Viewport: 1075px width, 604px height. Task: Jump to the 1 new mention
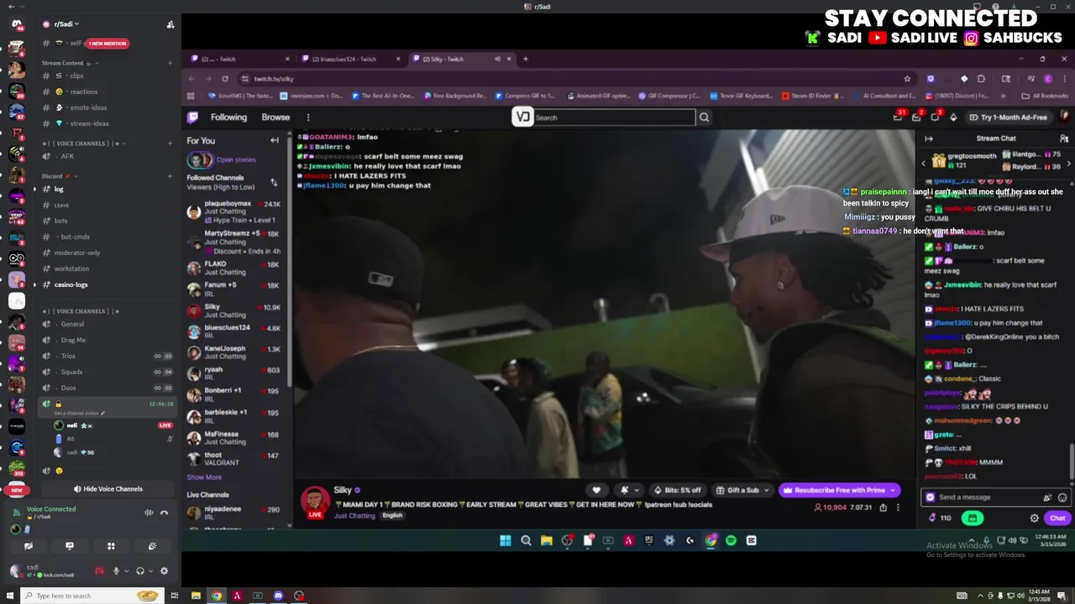(107, 44)
